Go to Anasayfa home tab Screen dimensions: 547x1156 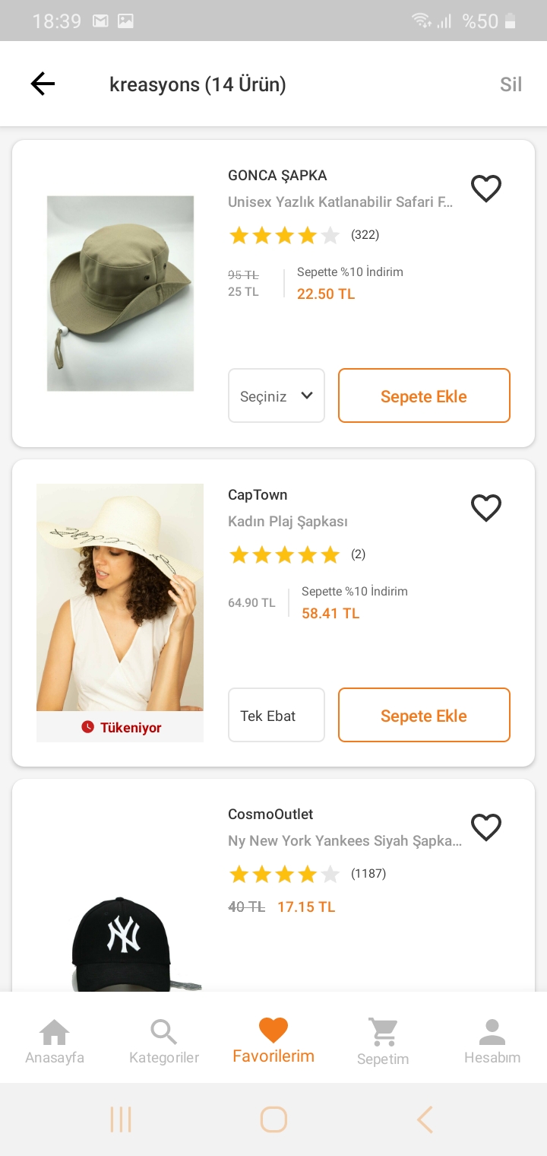[x=55, y=1042]
